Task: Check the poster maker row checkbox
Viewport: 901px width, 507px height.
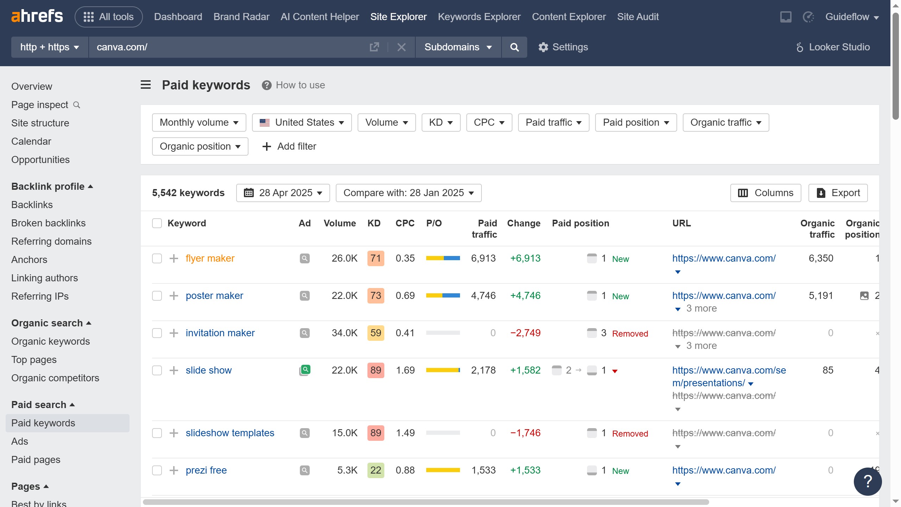Action: point(157,296)
